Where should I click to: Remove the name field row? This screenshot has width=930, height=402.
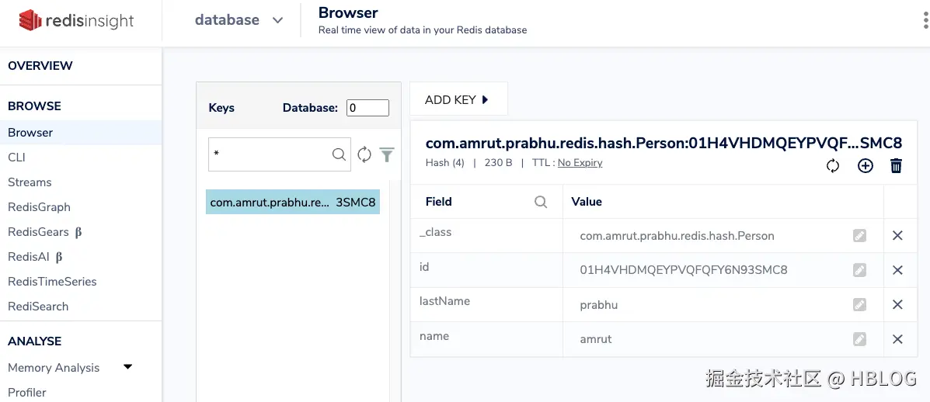coord(897,339)
